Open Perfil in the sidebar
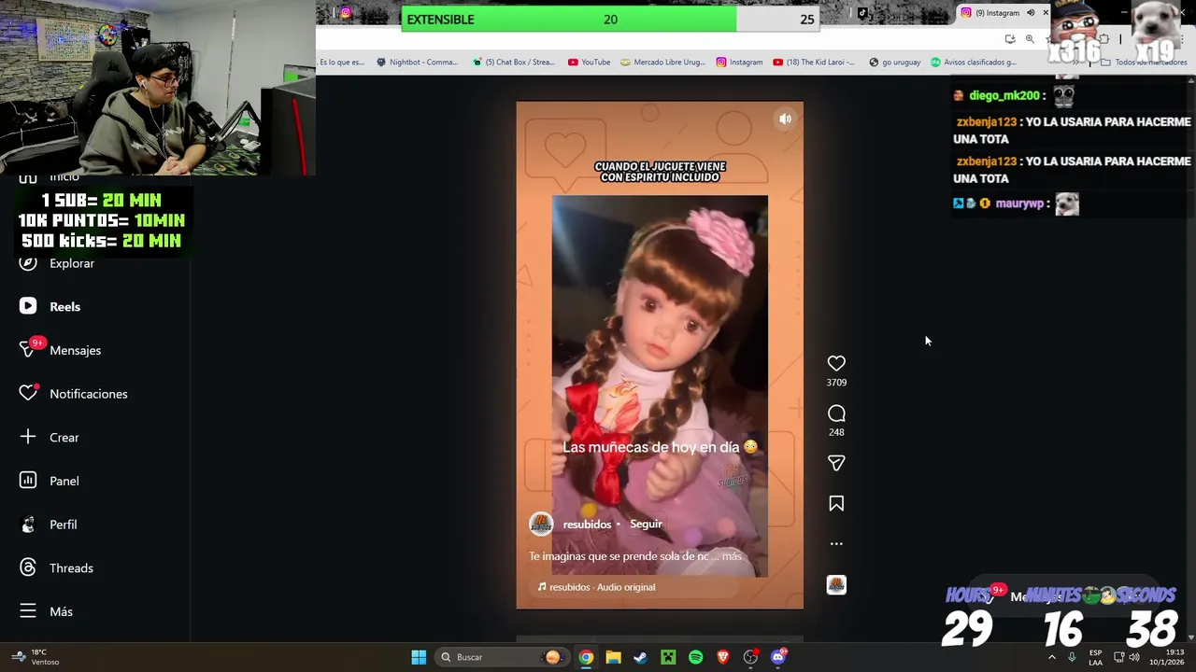The width and height of the screenshot is (1196, 672). (64, 525)
